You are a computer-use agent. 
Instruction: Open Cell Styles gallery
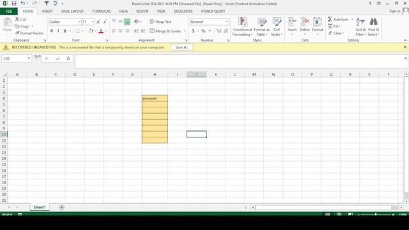(x=277, y=27)
